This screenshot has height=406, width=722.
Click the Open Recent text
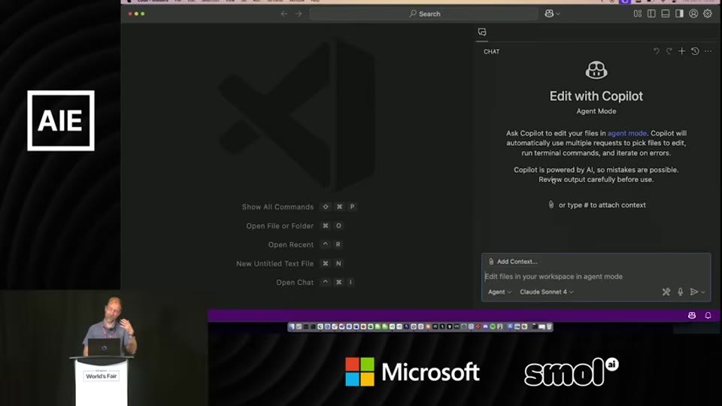tap(290, 245)
